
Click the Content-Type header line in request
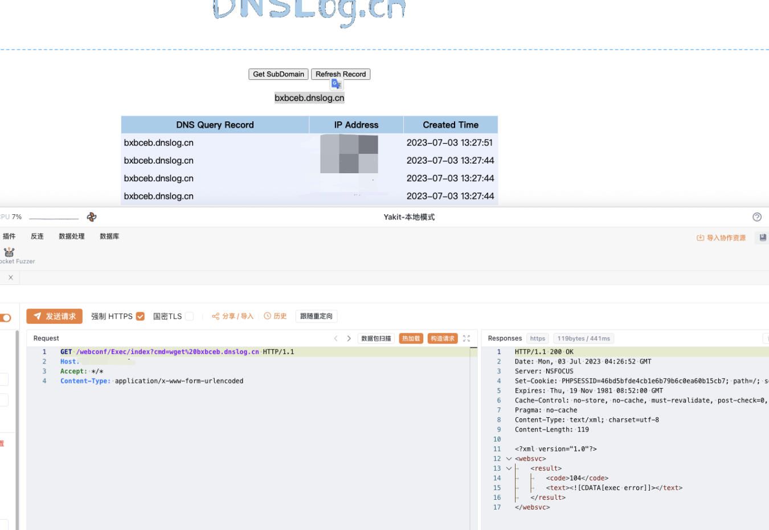click(x=152, y=381)
